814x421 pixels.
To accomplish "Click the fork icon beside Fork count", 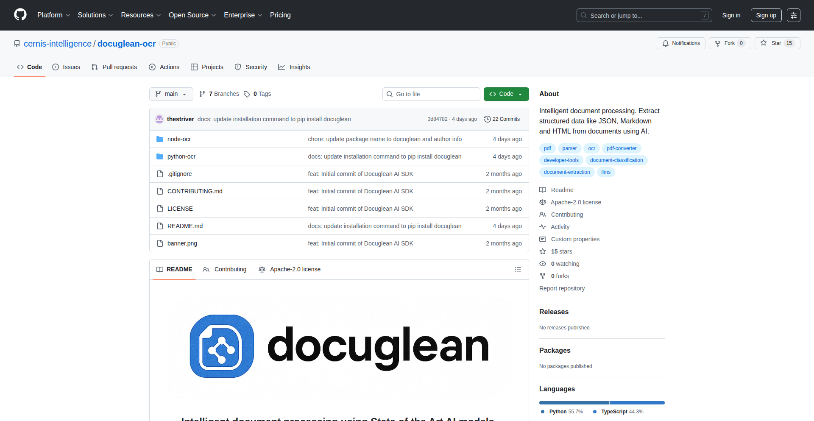I will pos(717,43).
